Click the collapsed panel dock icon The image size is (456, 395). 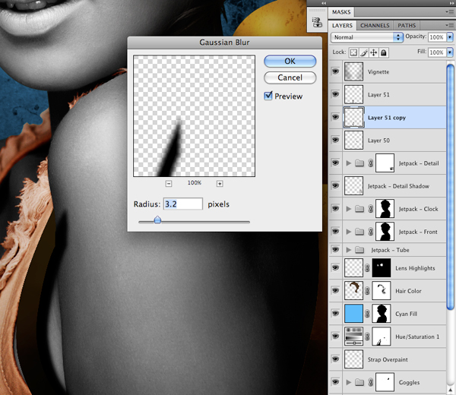[x=317, y=22]
